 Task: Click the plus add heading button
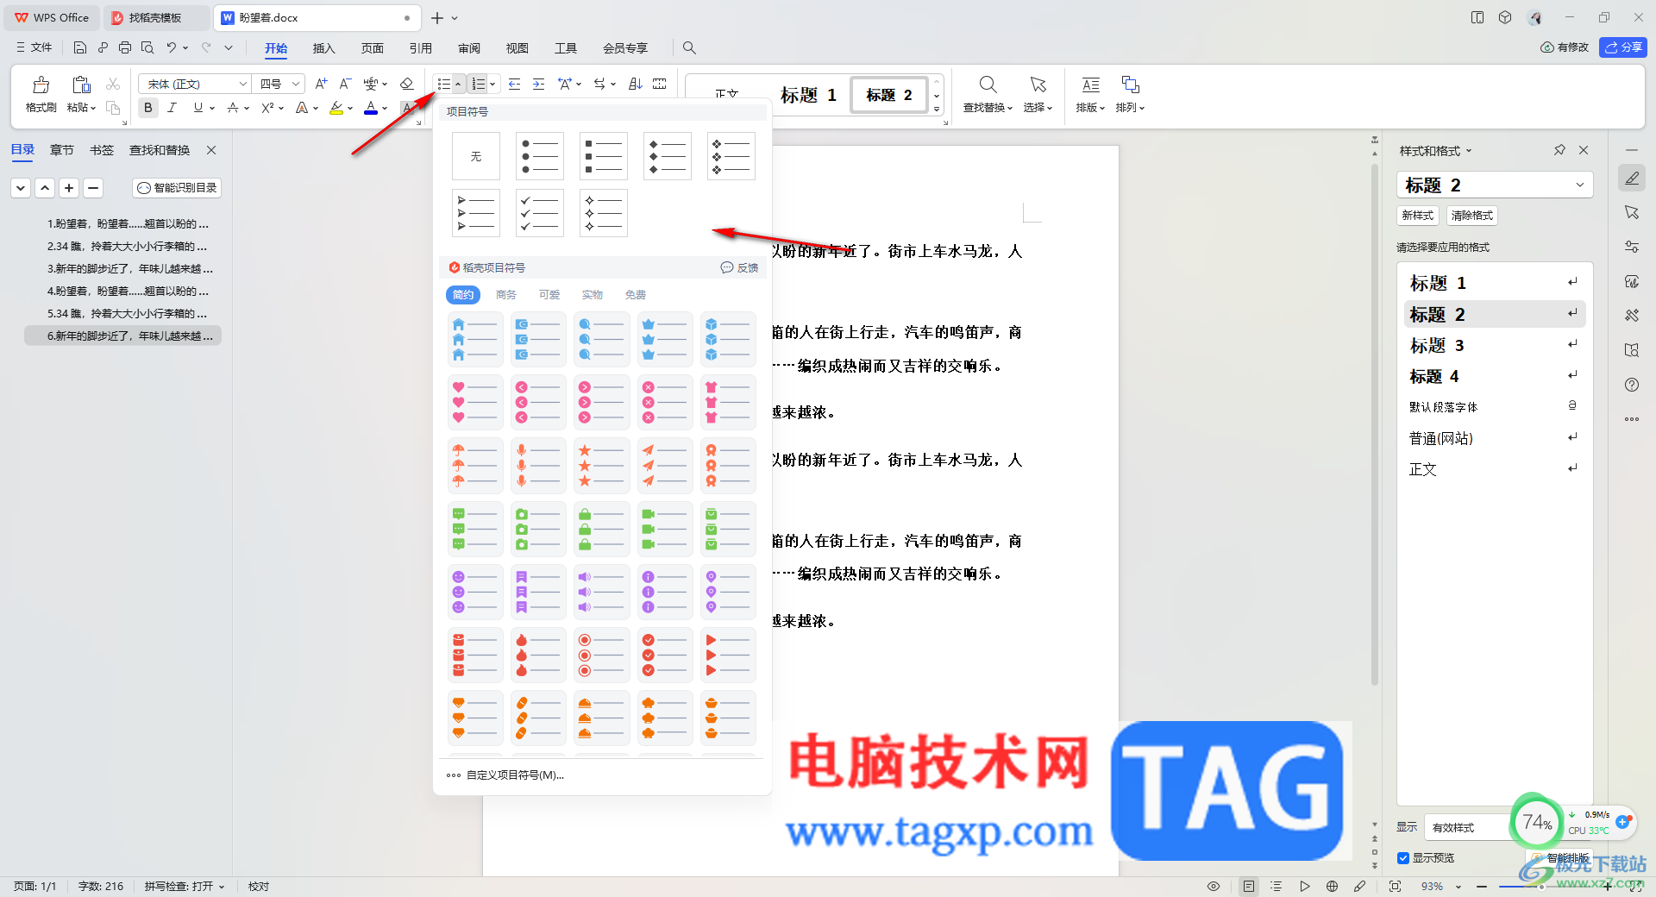coord(69,188)
